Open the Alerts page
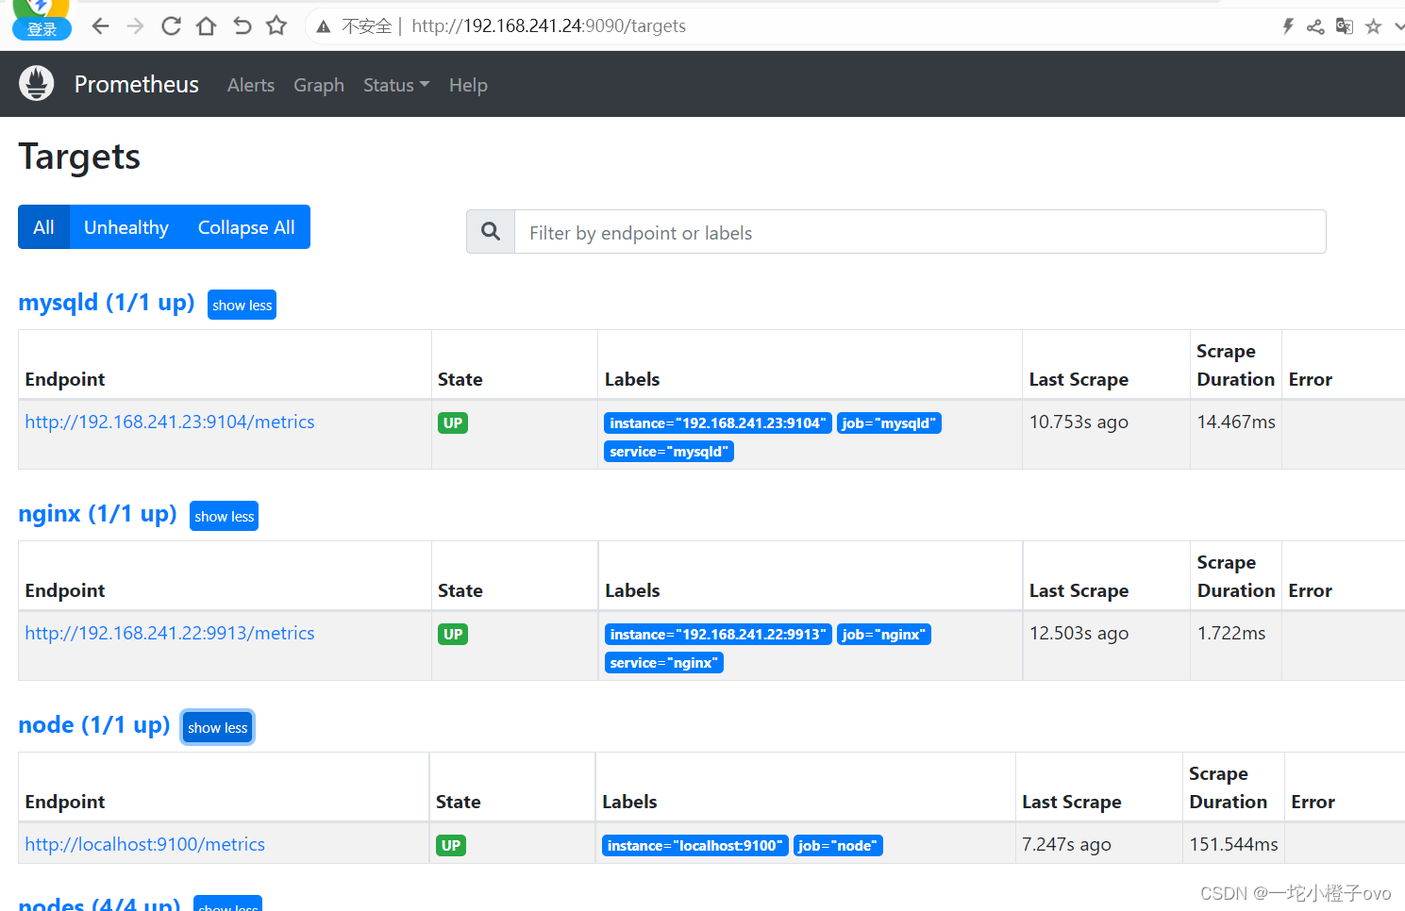This screenshot has height=911, width=1405. pyautogui.click(x=251, y=85)
